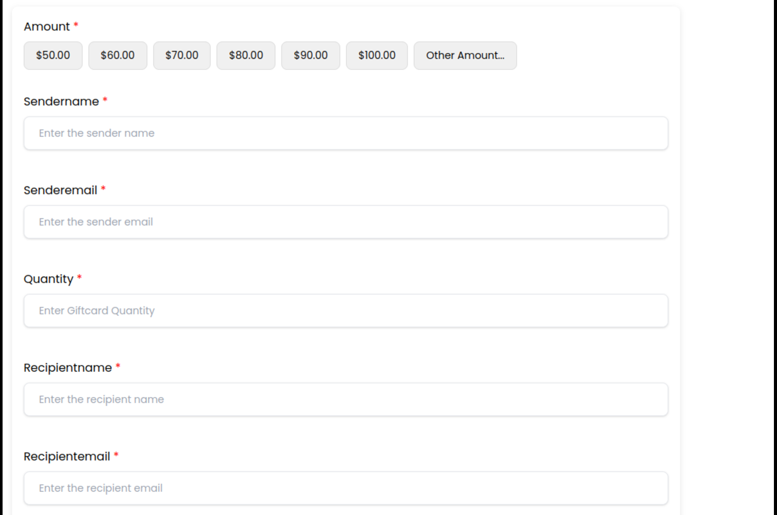This screenshot has height=515, width=777.
Task: Click the Senderemail label
Action: pos(60,191)
